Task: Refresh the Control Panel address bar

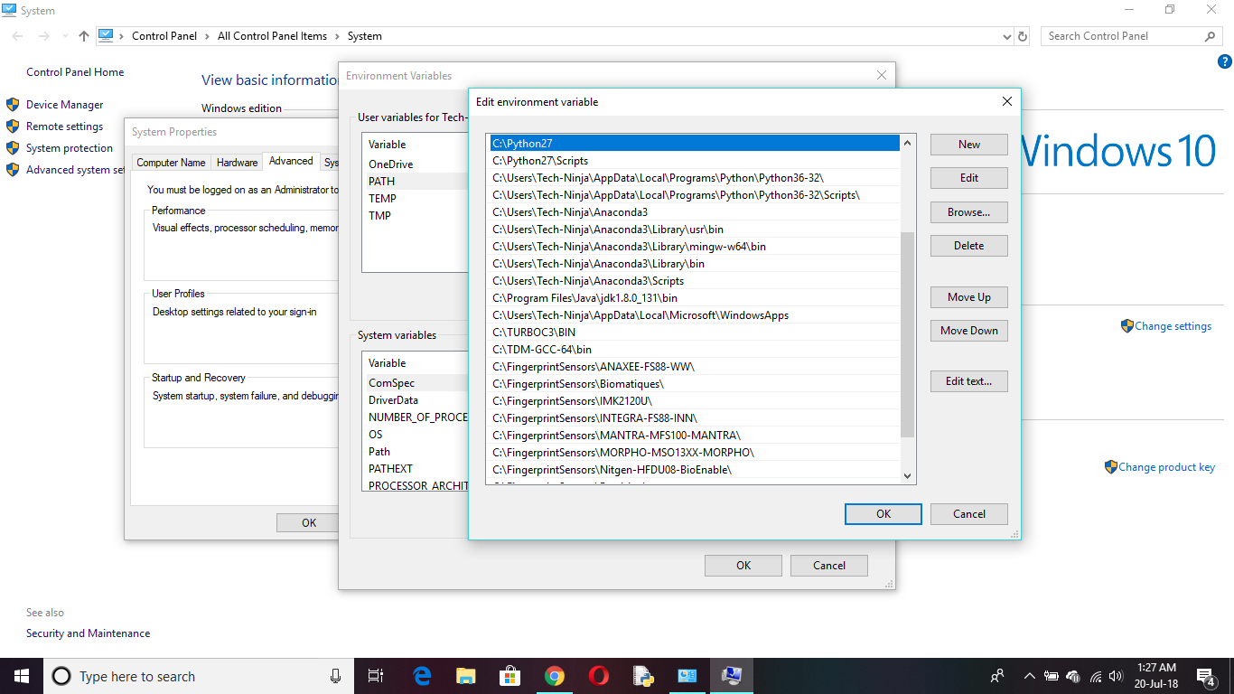Action: point(1023,36)
